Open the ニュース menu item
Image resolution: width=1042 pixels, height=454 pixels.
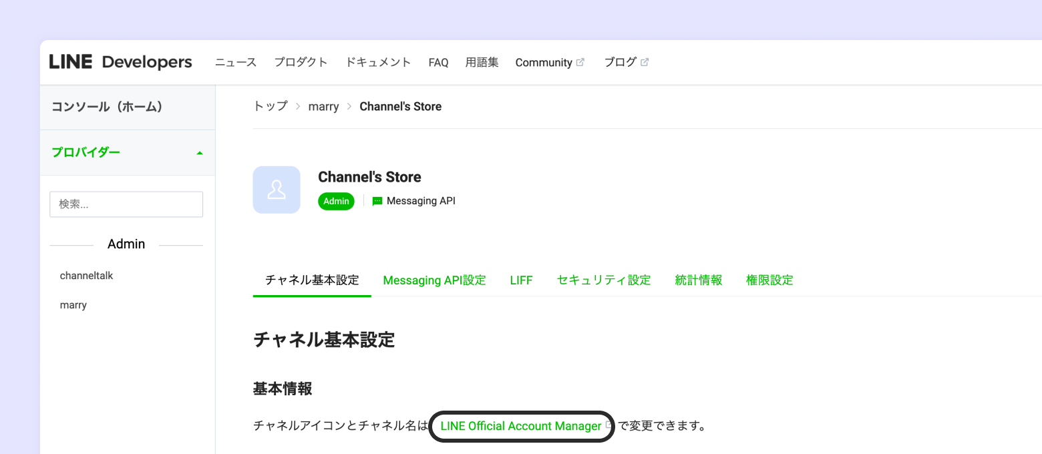pyautogui.click(x=236, y=62)
